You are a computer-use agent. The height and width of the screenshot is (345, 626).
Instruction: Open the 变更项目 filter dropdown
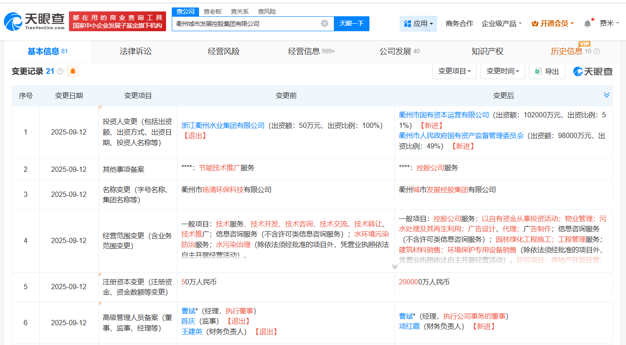click(454, 71)
